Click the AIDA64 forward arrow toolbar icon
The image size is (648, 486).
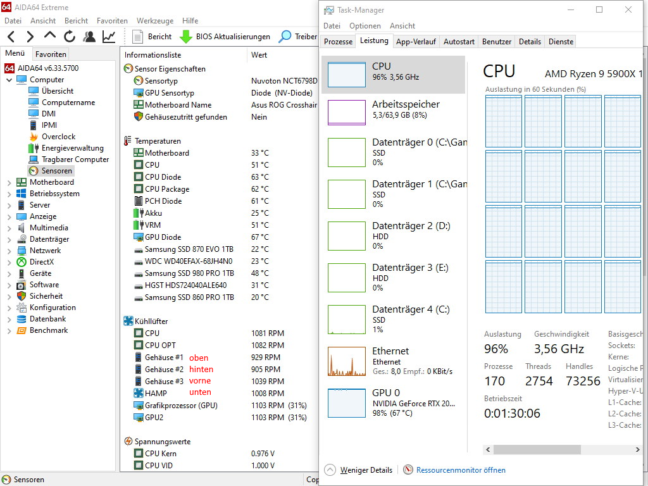click(x=30, y=37)
